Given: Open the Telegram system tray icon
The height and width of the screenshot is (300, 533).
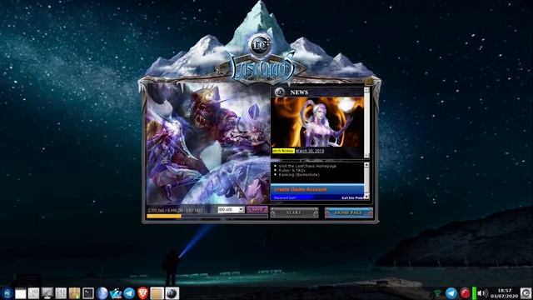Looking at the screenshot, I should (x=451, y=293).
